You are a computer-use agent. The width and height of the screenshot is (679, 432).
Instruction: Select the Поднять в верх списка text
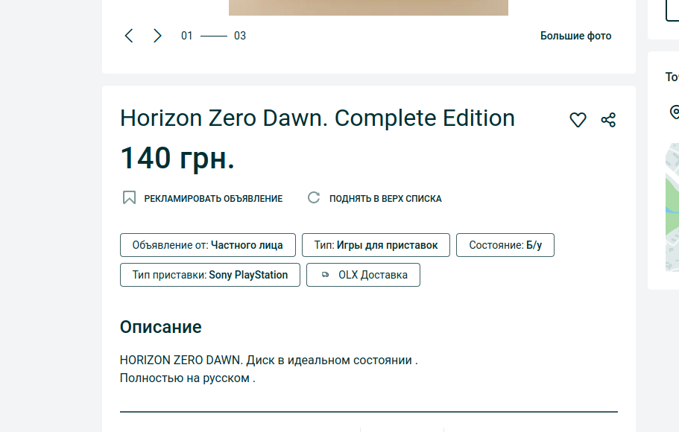[385, 199]
